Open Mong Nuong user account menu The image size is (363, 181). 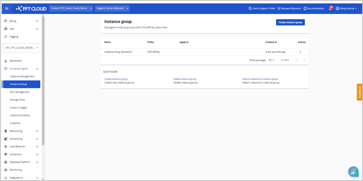(x=346, y=8)
